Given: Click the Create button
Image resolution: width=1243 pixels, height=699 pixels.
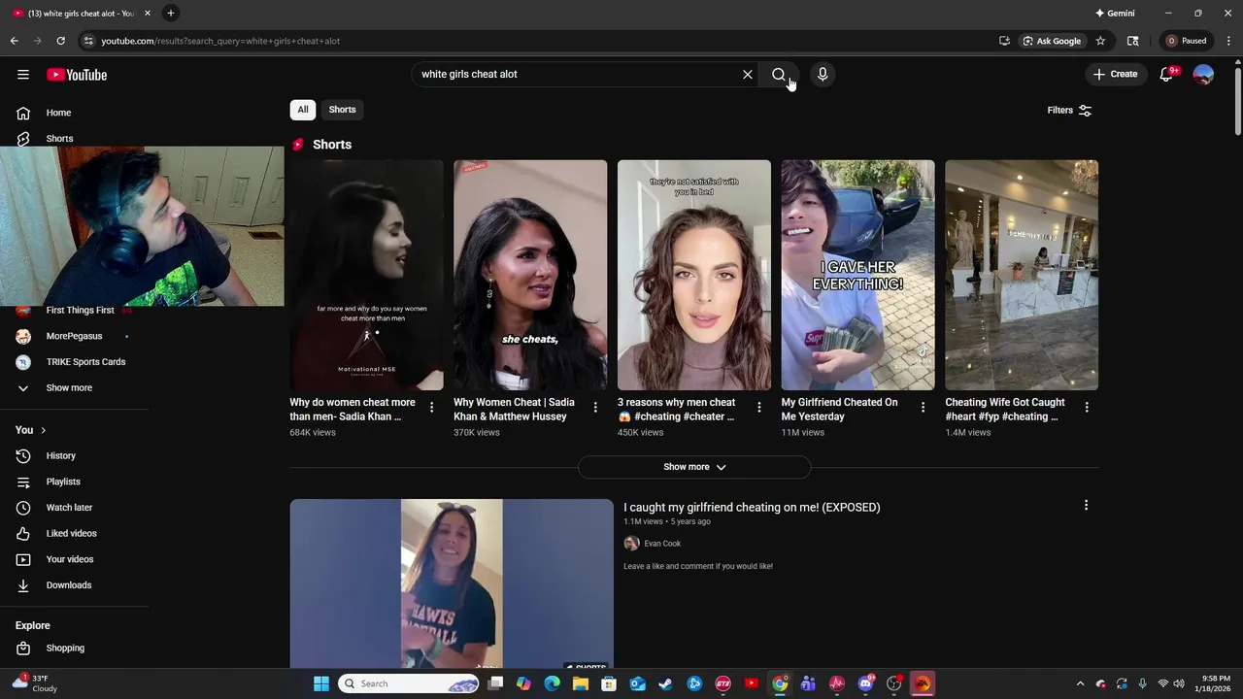Looking at the screenshot, I should pos(1115,75).
